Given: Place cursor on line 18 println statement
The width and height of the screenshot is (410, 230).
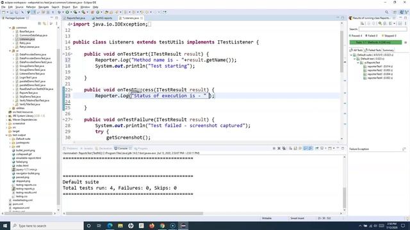Looking at the screenshot, I should [x=145, y=66].
